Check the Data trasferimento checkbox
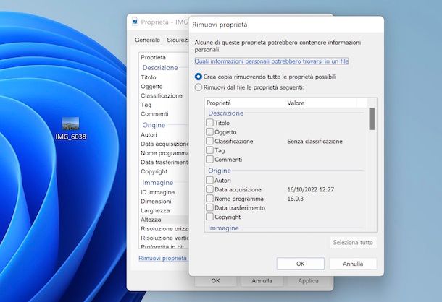The image size is (442, 302). coord(209,207)
